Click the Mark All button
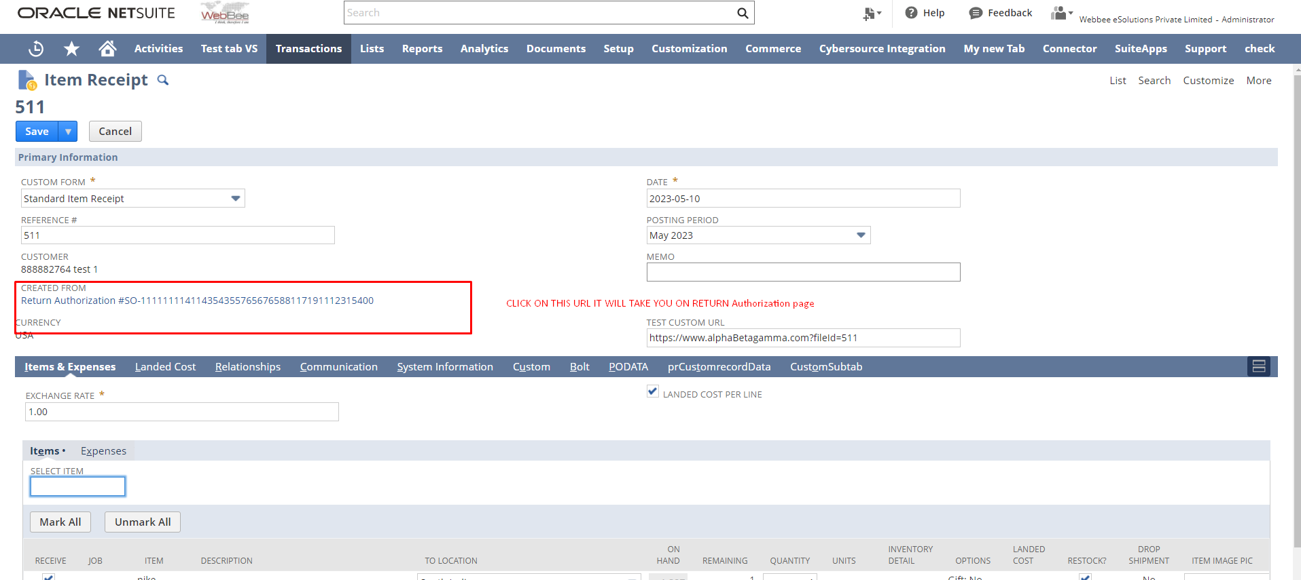 click(x=60, y=522)
